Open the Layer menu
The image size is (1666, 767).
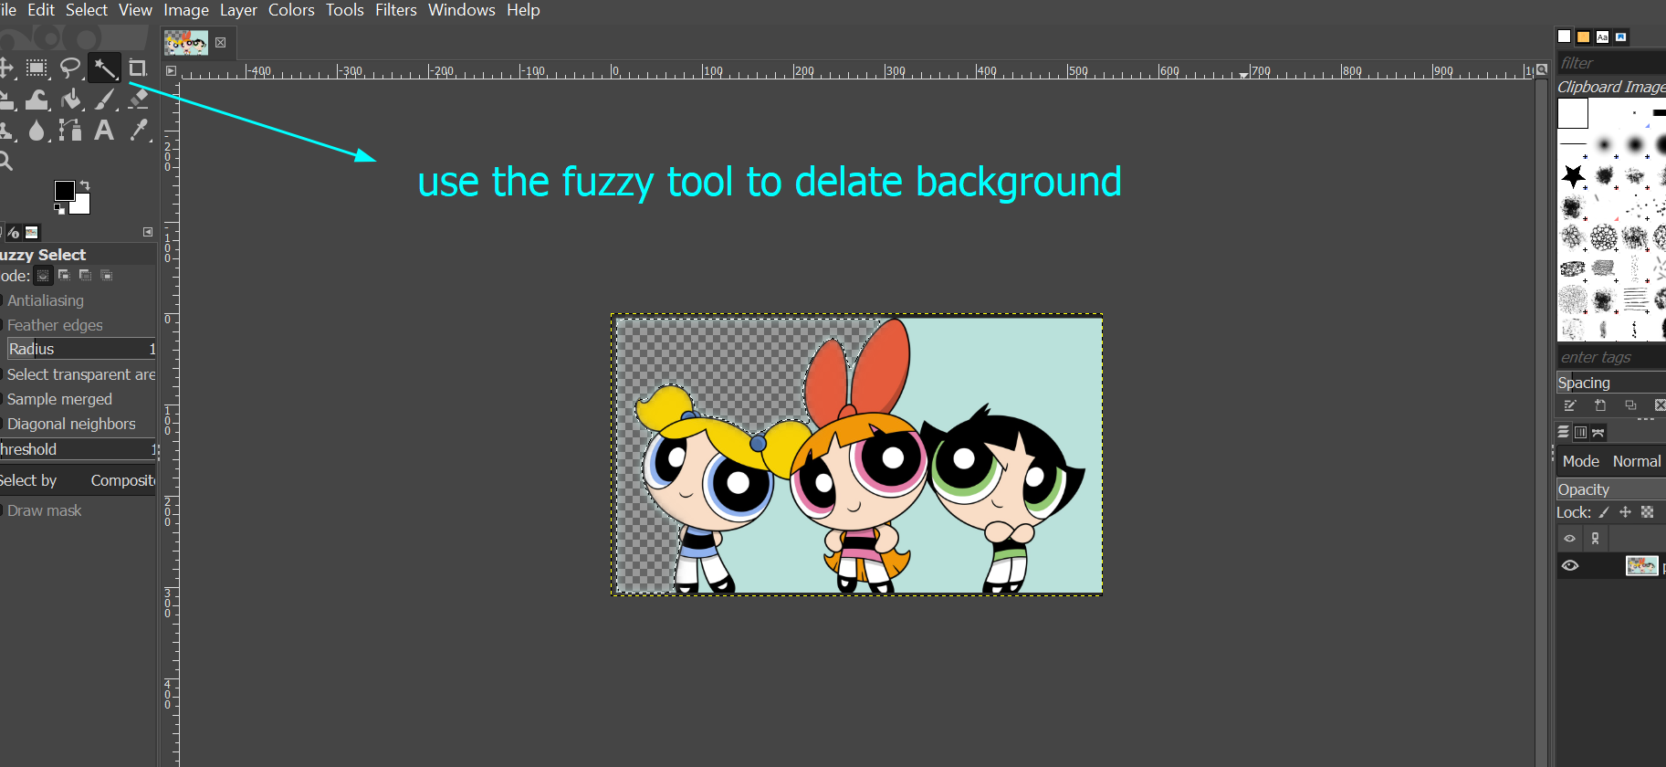click(x=238, y=10)
